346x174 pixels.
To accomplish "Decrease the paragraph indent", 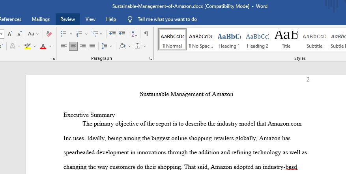I will (112, 34).
